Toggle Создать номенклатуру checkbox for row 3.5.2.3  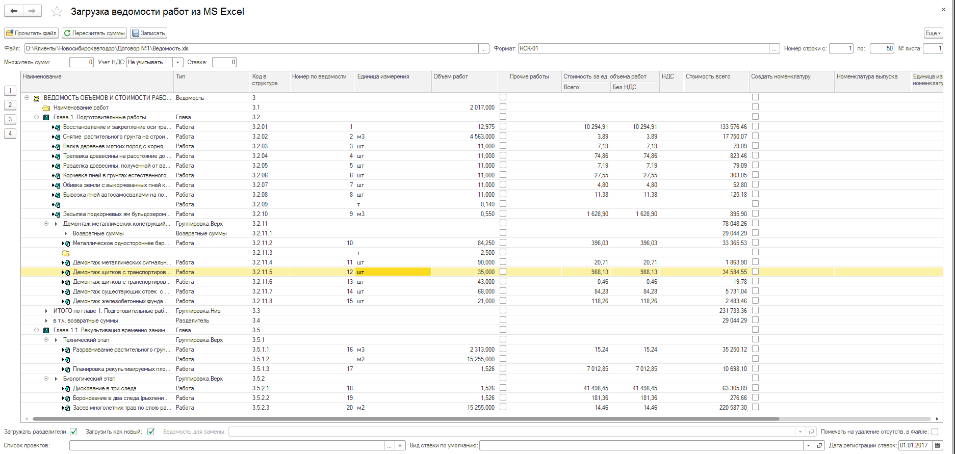pyautogui.click(x=755, y=407)
